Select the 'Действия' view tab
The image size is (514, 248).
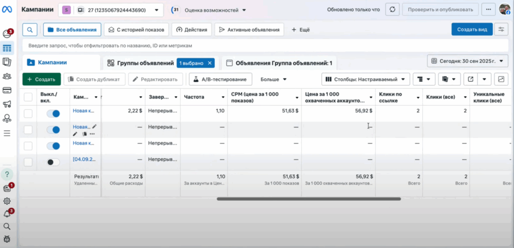pyautogui.click(x=191, y=30)
